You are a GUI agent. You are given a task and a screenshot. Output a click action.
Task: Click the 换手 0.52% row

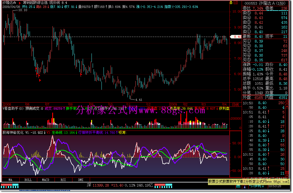[x=253, y=88]
